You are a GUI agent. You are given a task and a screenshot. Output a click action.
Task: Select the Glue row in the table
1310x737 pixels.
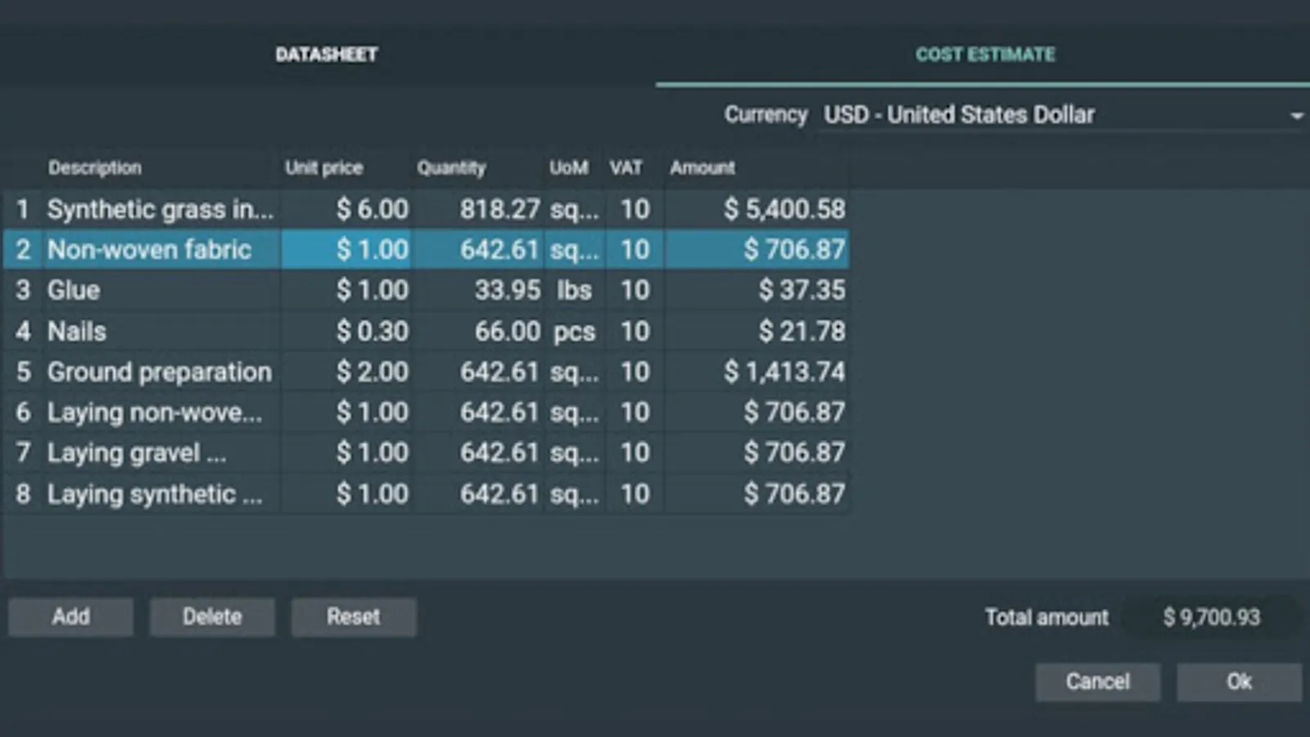[x=150, y=290]
